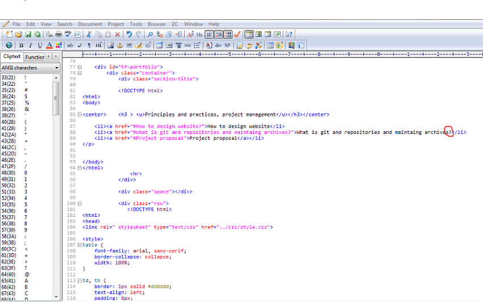Image resolution: width=483 pixels, height=302 pixels.
Task: Open the File menu
Action: coord(16,24)
